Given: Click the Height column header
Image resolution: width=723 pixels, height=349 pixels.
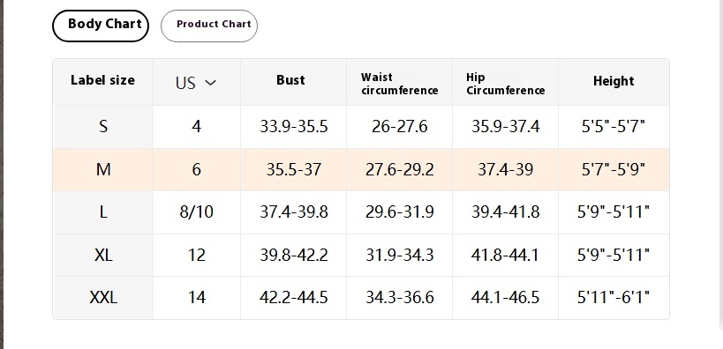Looking at the screenshot, I should tap(614, 81).
